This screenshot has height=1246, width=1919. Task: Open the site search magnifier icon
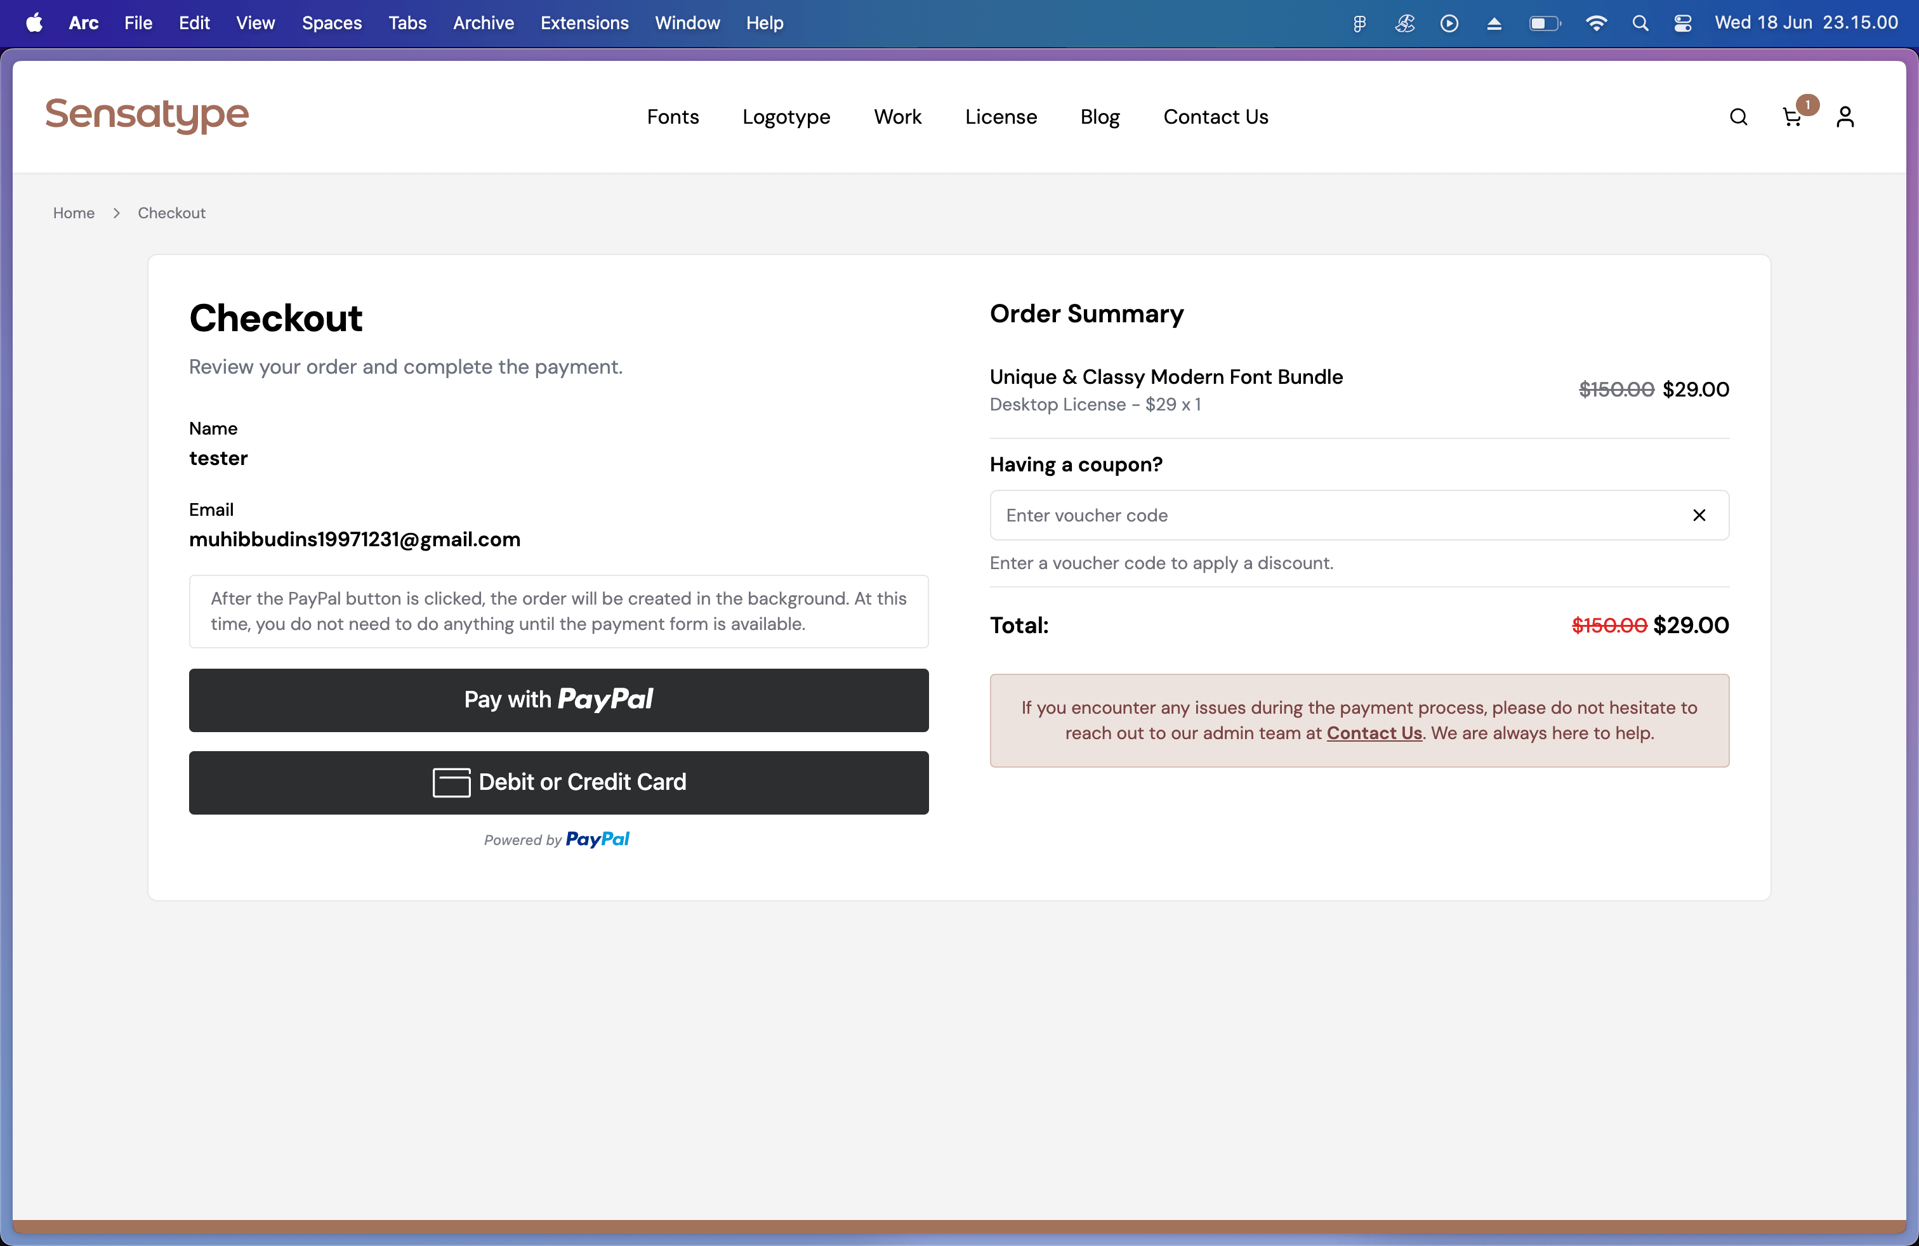coord(1738,117)
